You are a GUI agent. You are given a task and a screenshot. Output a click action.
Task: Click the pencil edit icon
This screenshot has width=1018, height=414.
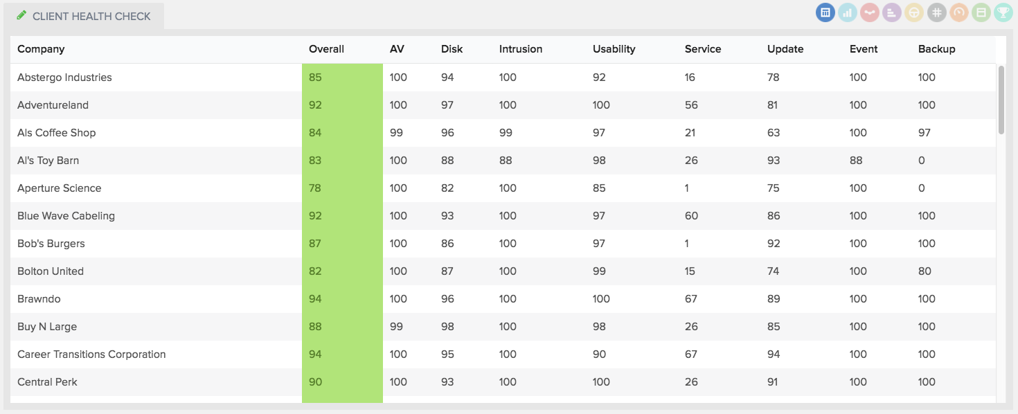click(21, 15)
